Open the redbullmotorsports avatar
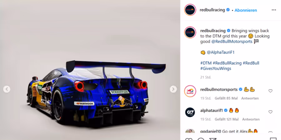 point(190,91)
